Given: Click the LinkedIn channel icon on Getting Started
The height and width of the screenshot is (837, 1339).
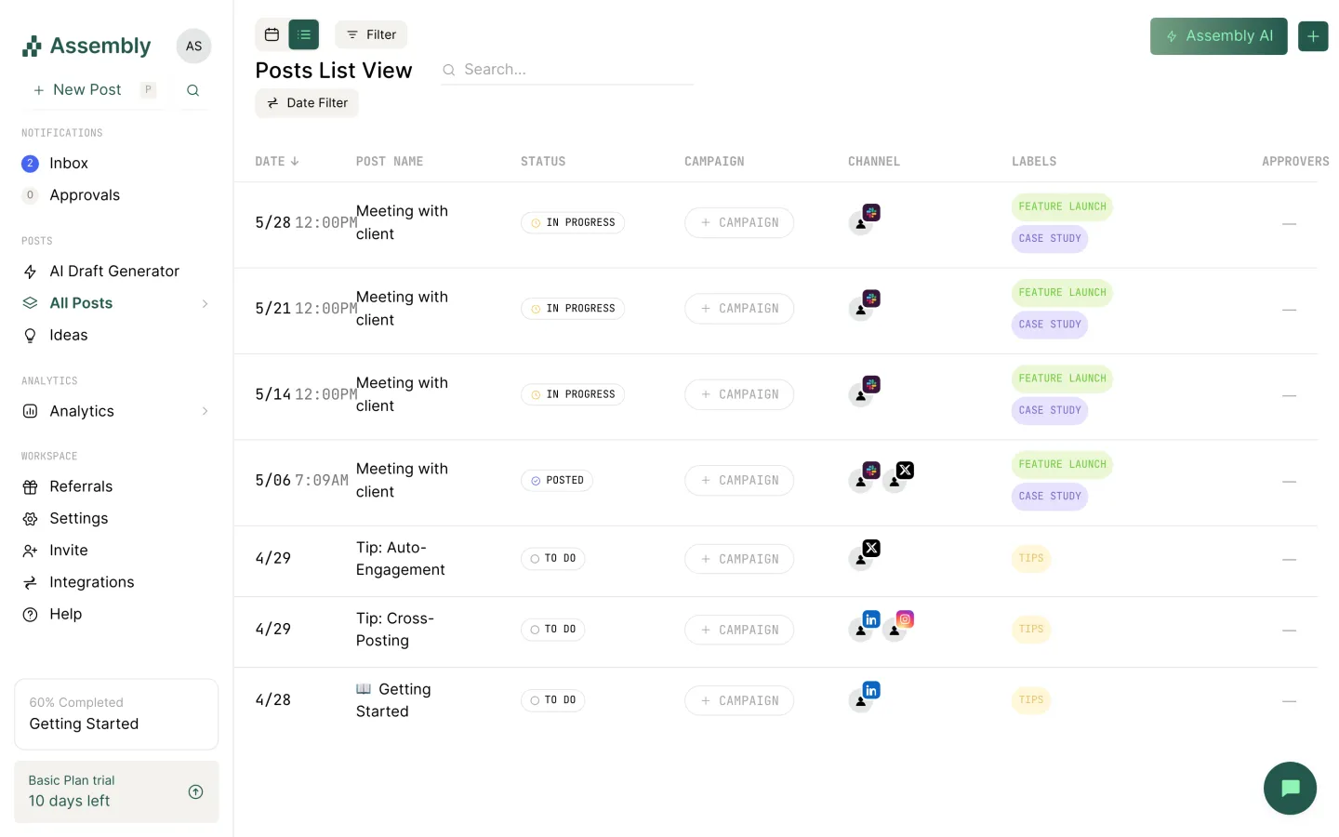Looking at the screenshot, I should [x=871, y=690].
